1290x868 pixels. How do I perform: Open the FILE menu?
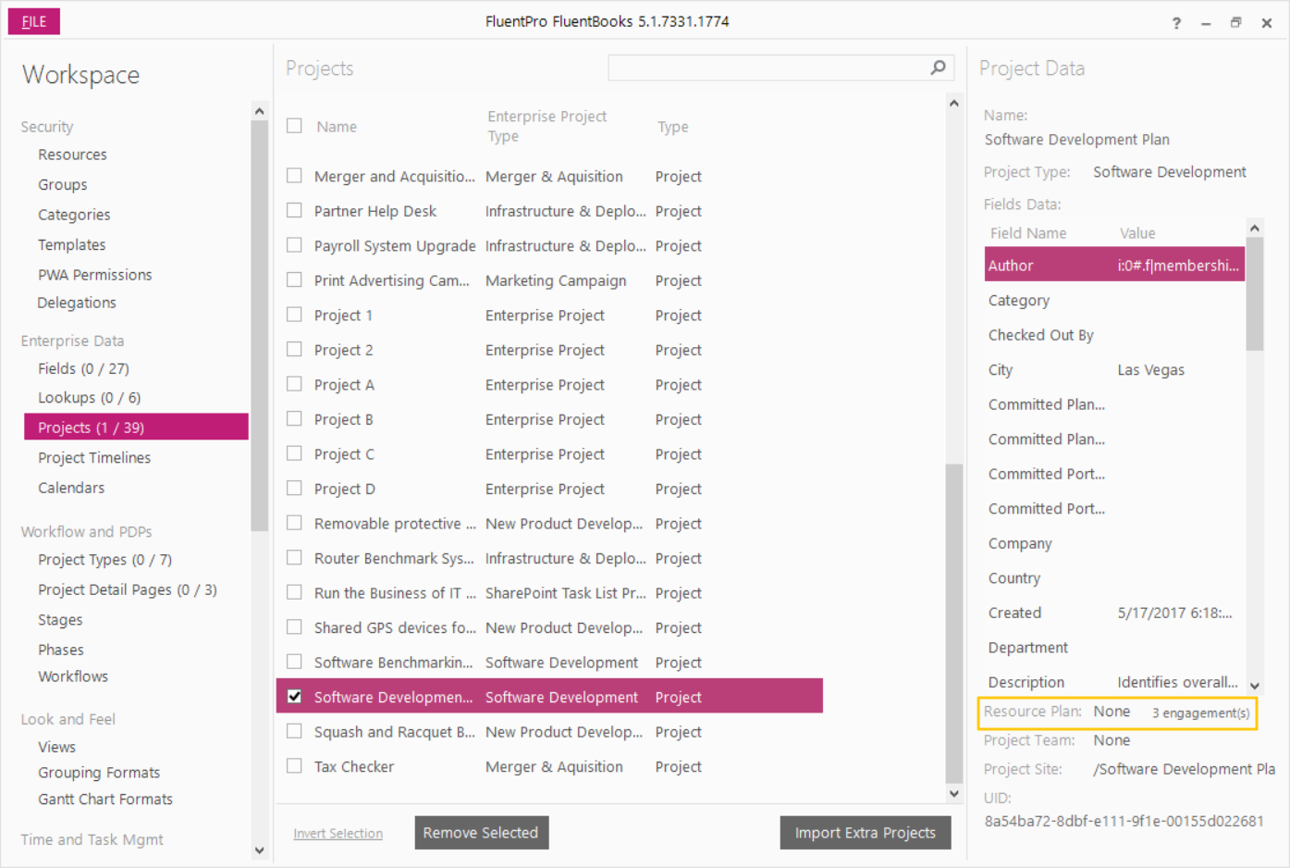point(34,21)
